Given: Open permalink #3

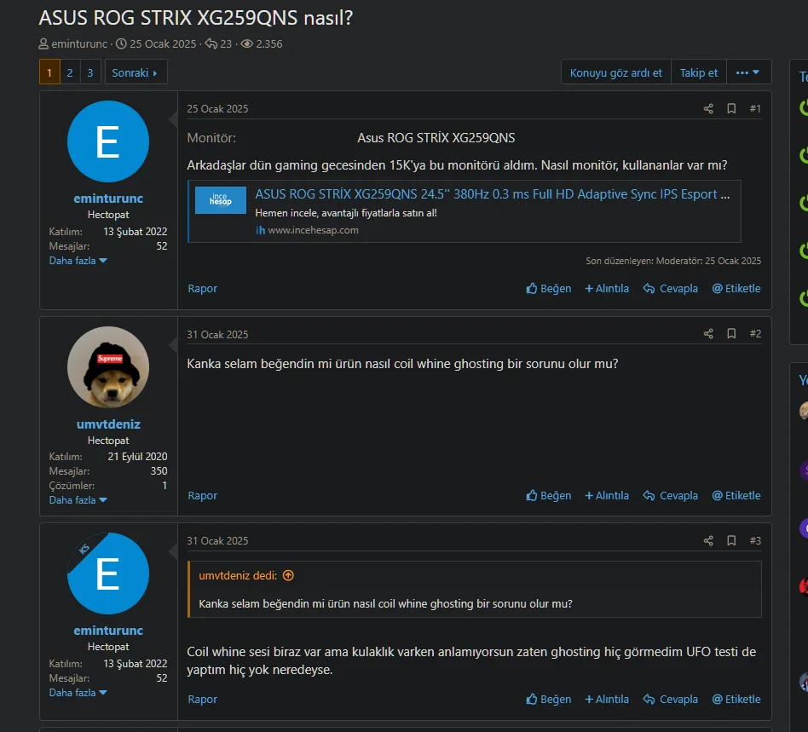Looking at the screenshot, I should tap(755, 540).
